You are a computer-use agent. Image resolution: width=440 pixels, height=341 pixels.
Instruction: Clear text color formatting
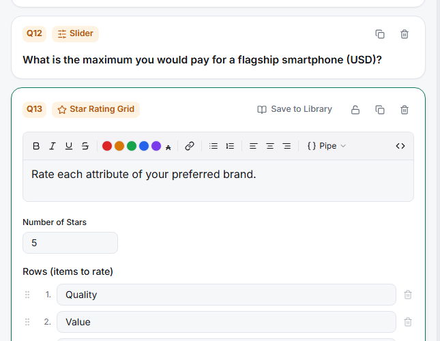point(168,147)
